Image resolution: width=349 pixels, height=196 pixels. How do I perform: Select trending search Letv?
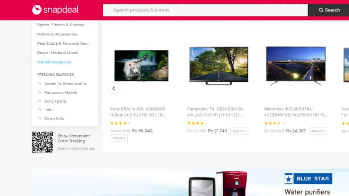tap(48, 110)
